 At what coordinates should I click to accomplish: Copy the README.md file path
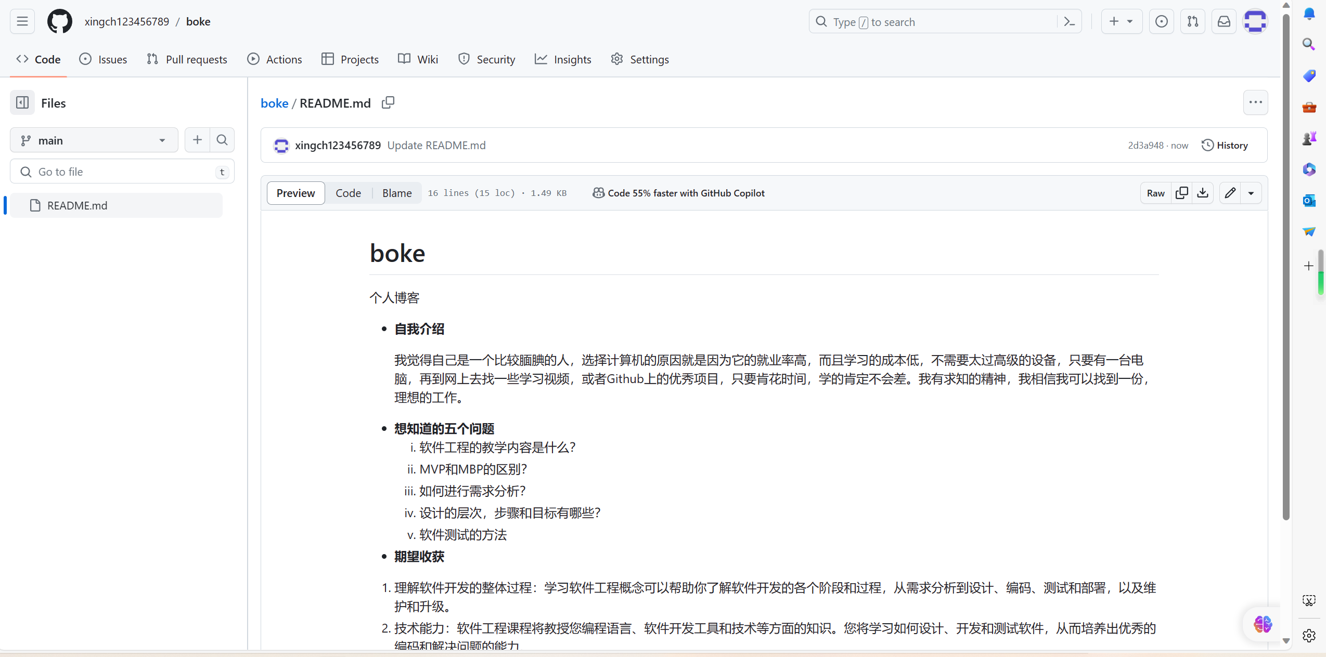point(388,103)
